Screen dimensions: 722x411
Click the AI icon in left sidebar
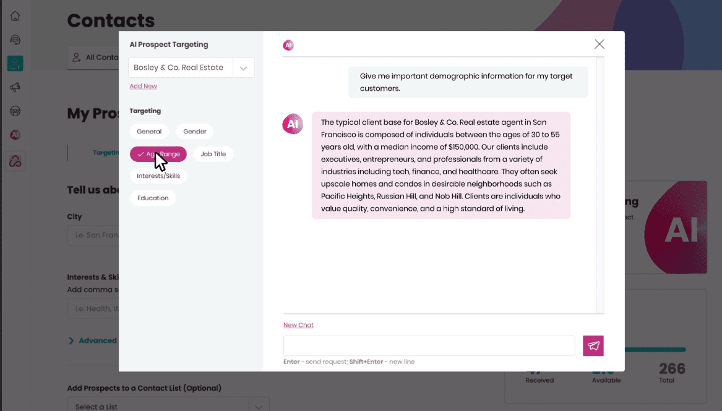(x=15, y=135)
